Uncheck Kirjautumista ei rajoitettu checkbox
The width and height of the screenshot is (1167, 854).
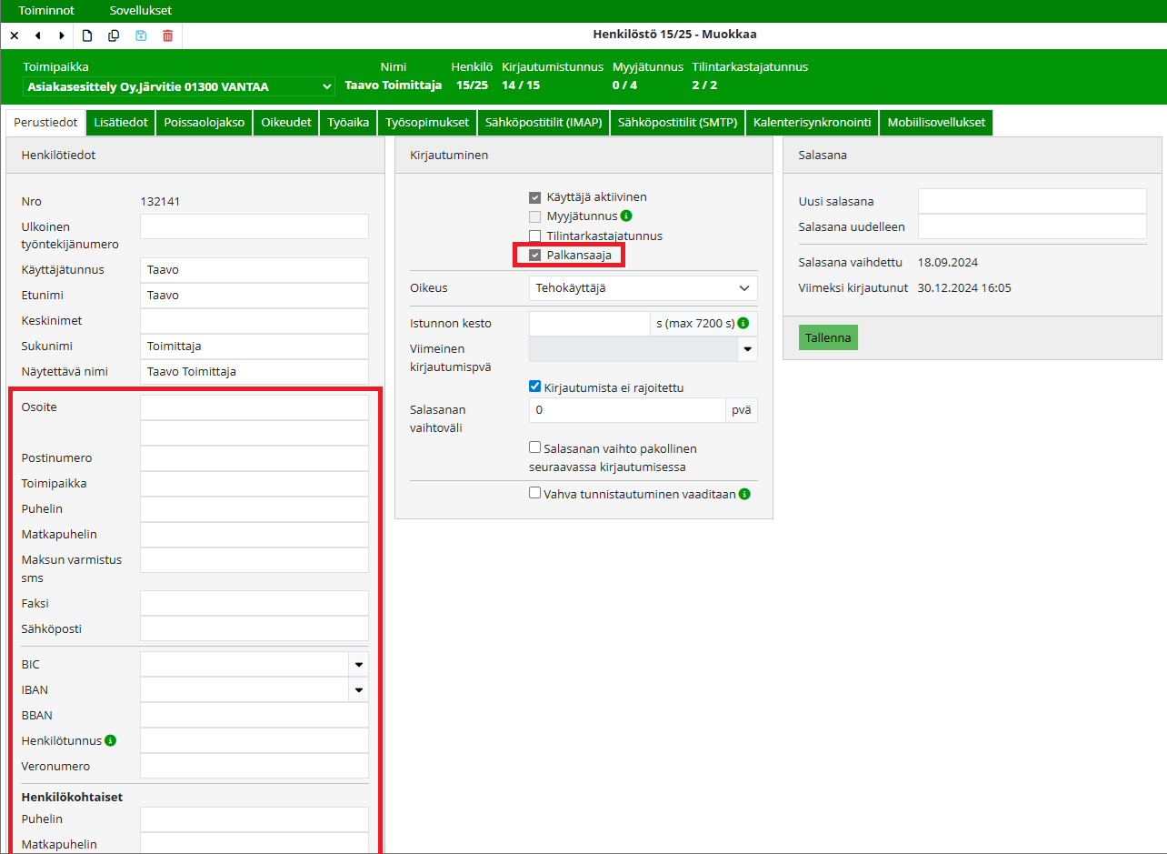tap(535, 387)
